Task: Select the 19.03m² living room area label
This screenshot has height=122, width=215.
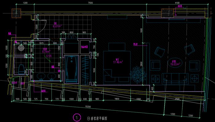Action: pyautogui.click(x=175, y=64)
